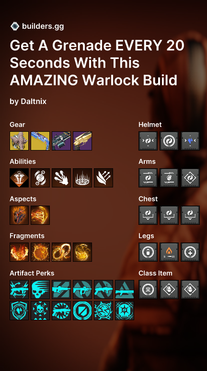Click the blue diamond Helmet mod icon
This screenshot has height=371, width=207.
pyautogui.click(x=190, y=141)
